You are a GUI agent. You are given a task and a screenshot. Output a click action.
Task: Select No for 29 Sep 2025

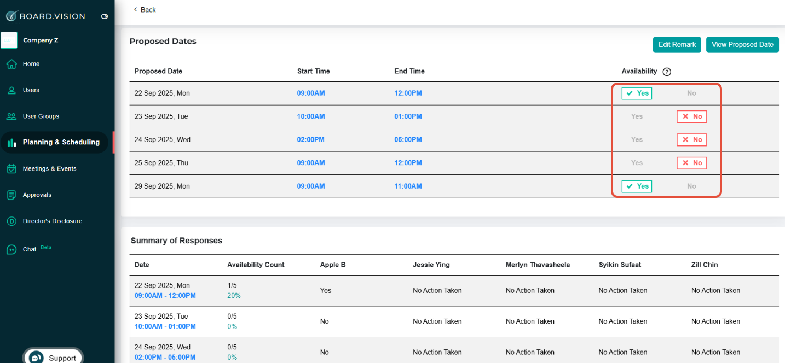click(x=691, y=186)
